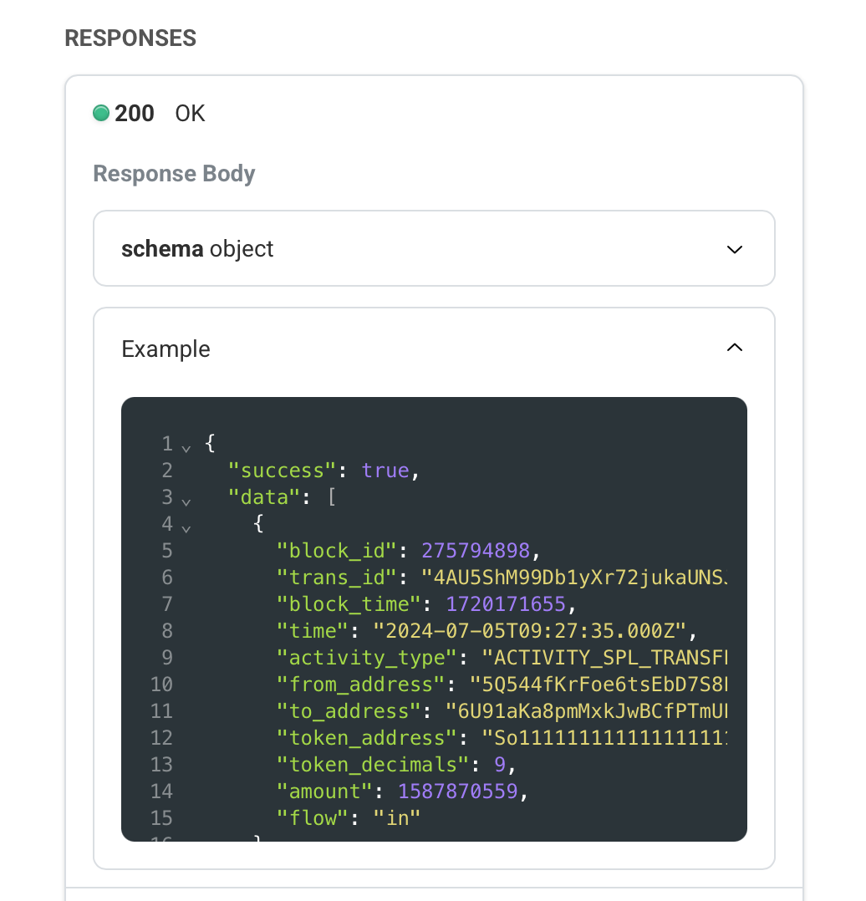
Task: Click the 200 OK response text
Action: (160, 113)
